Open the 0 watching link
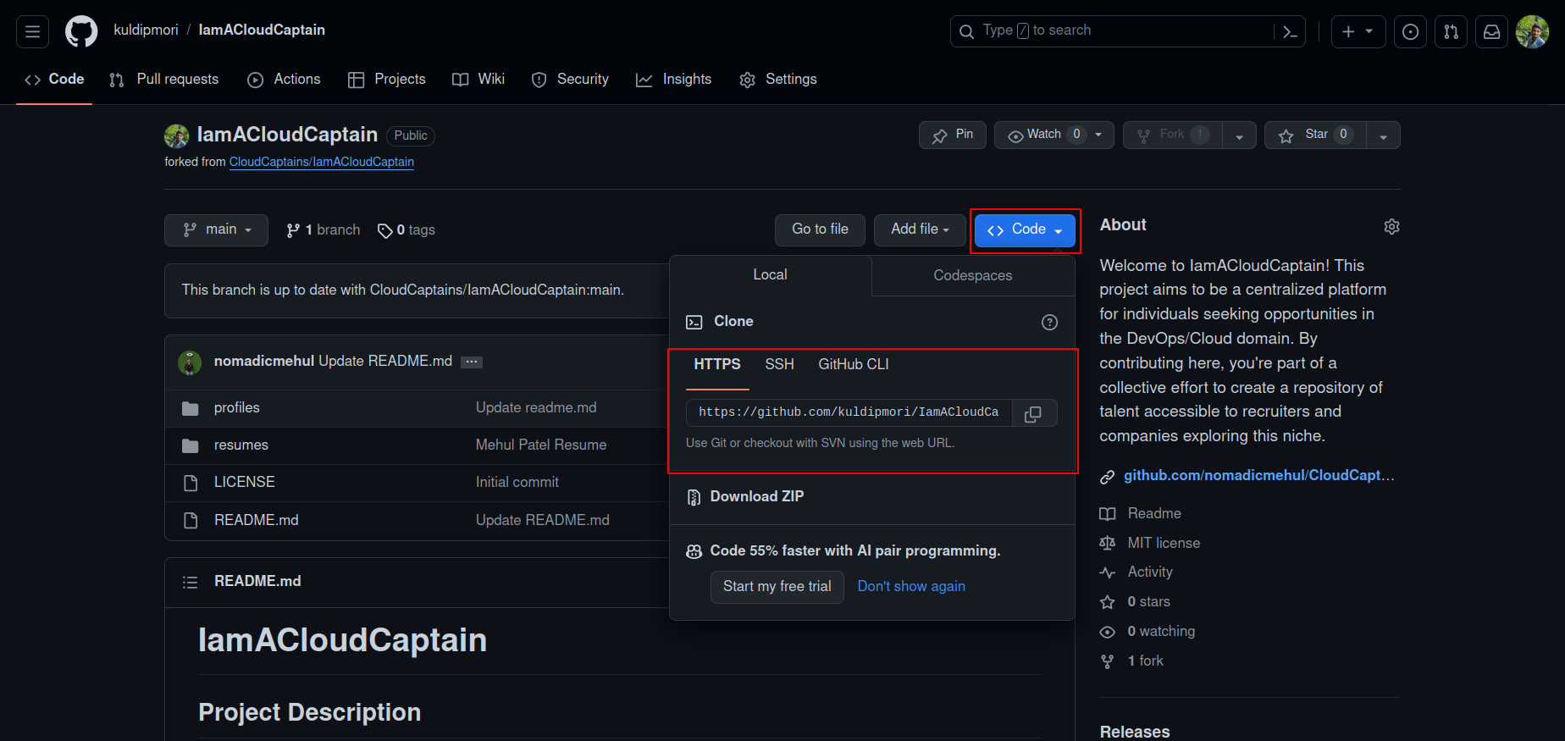1565x741 pixels. [x=1161, y=632]
